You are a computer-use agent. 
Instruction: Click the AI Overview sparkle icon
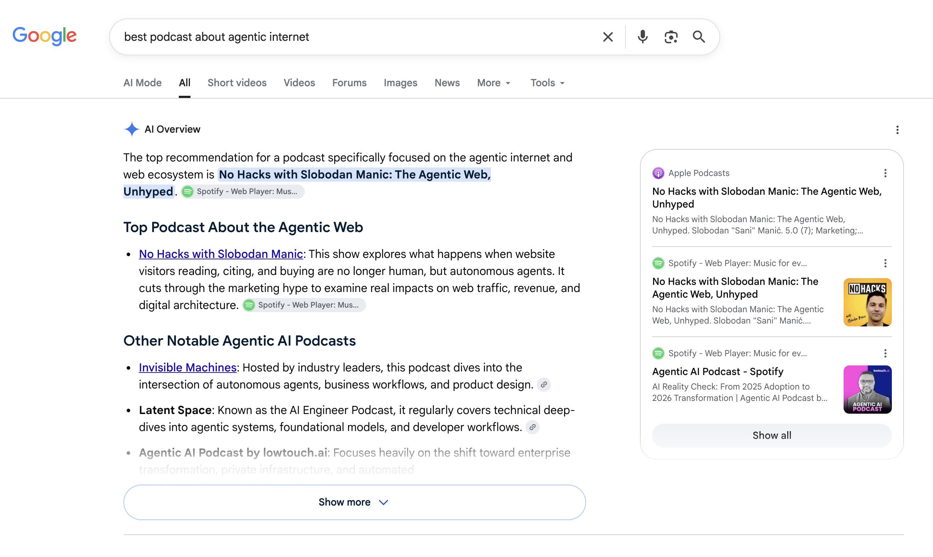click(131, 129)
